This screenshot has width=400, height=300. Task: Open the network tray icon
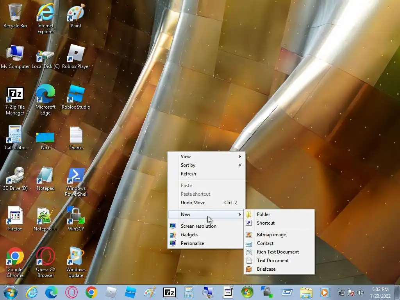(x=341, y=293)
